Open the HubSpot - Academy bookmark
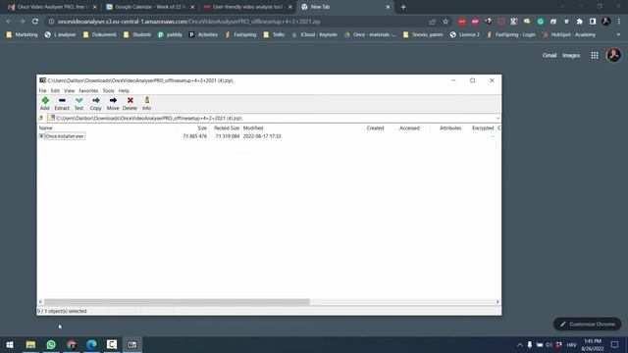The image size is (628, 353). coord(569,35)
